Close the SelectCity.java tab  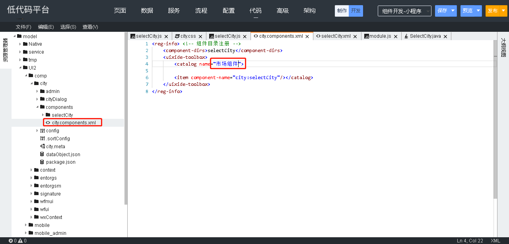tap(445, 37)
